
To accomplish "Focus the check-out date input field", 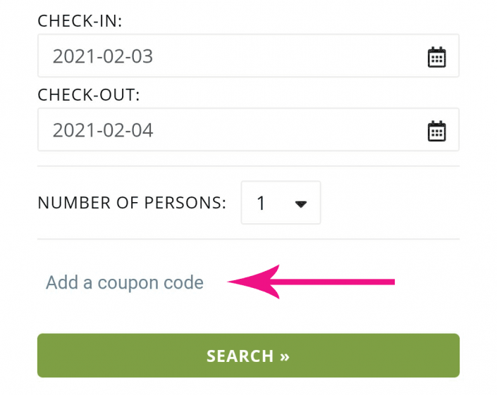I will (248, 130).
